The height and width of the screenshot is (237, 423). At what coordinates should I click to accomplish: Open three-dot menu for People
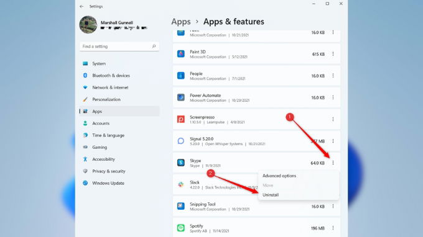333,76
